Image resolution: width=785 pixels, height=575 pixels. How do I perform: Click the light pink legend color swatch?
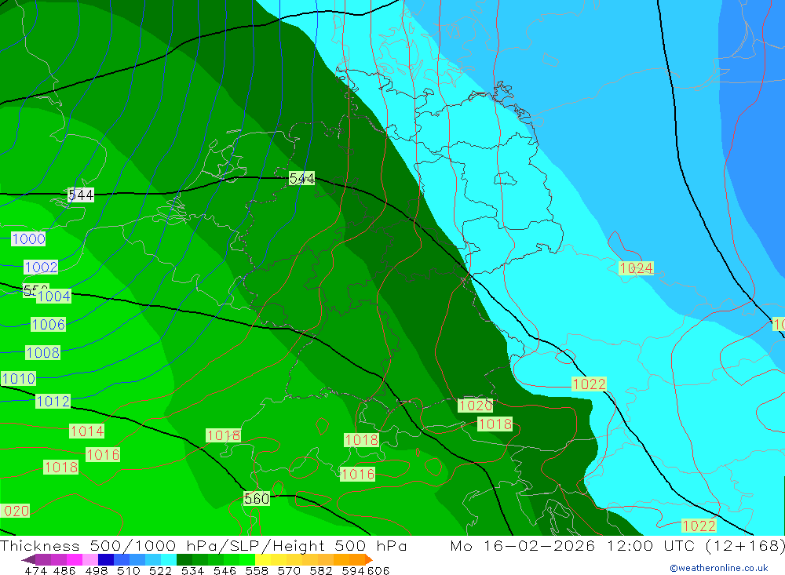tap(90, 559)
